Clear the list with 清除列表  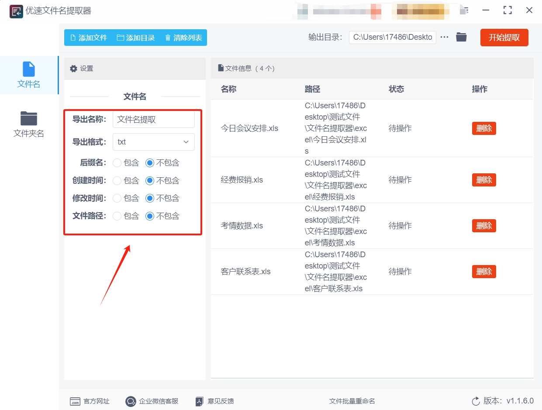point(183,38)
